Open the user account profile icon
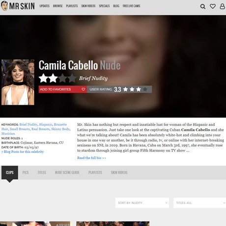226x226 pixels. tap(222, 6)
